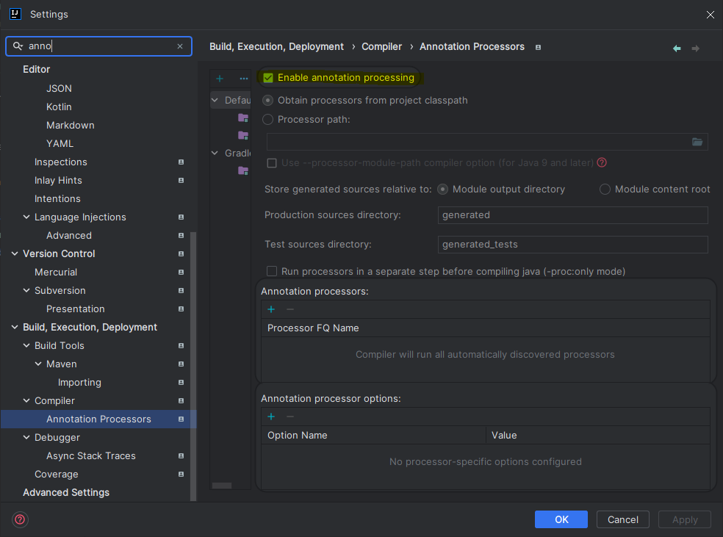Open the dialog help question icon

pyautogui.click(x=20, y=519)
